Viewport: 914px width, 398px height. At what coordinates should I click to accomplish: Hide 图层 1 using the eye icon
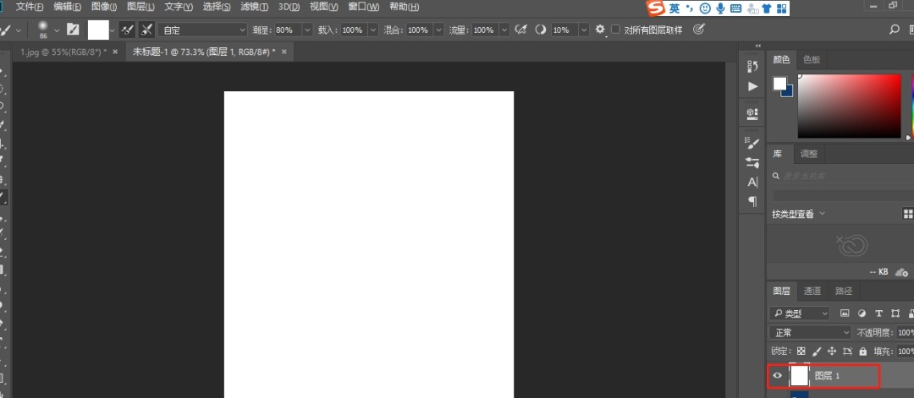click(778, 375)
